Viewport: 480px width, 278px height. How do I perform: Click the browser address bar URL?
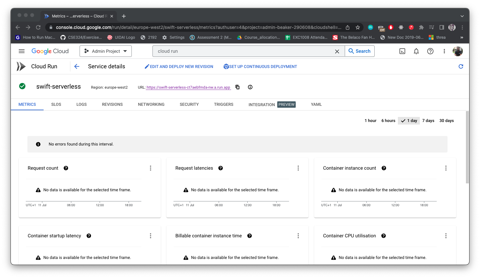198,27
